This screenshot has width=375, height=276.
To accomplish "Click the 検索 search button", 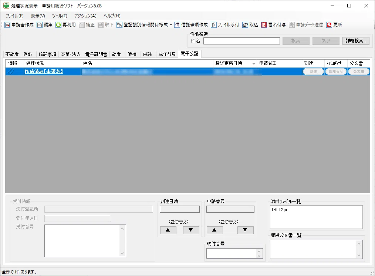I will [296, 41].
